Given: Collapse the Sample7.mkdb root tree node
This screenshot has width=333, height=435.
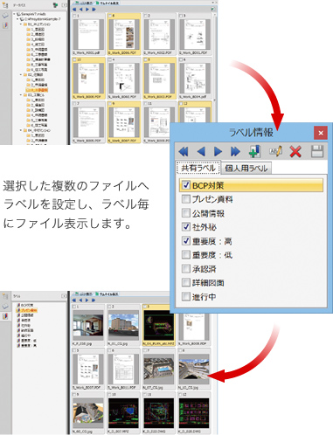Looking at the screenshot, I should coord(14,14).
